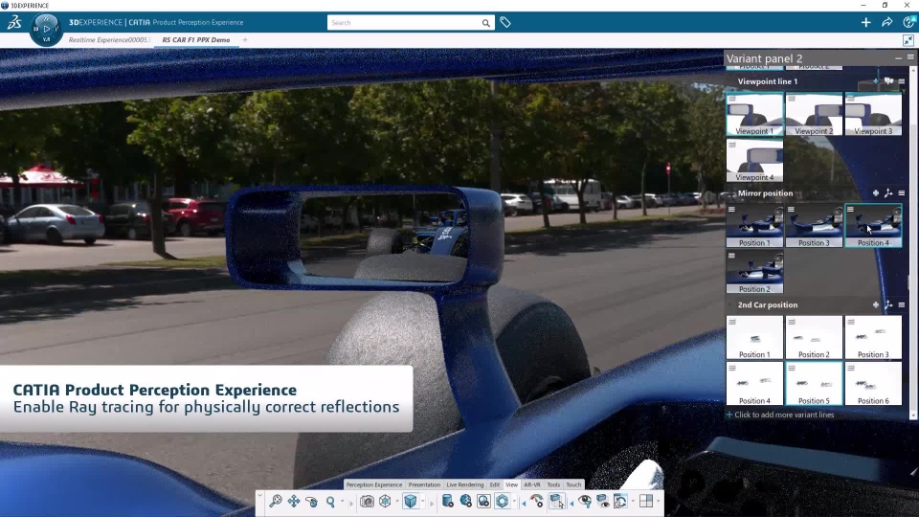Select 2nd Car Position 6 thumbnail
919x517 pixels.
(873, 384)
